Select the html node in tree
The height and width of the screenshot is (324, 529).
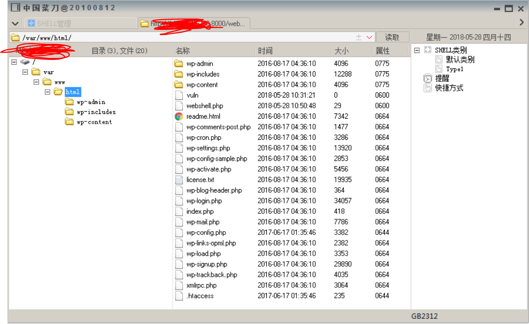point(72,91)
